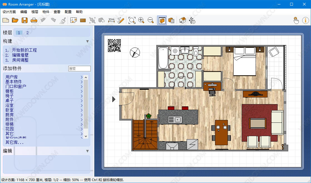Open a project with the folder icon
This screenshot has height=183, width=311.
coord(15,20)
